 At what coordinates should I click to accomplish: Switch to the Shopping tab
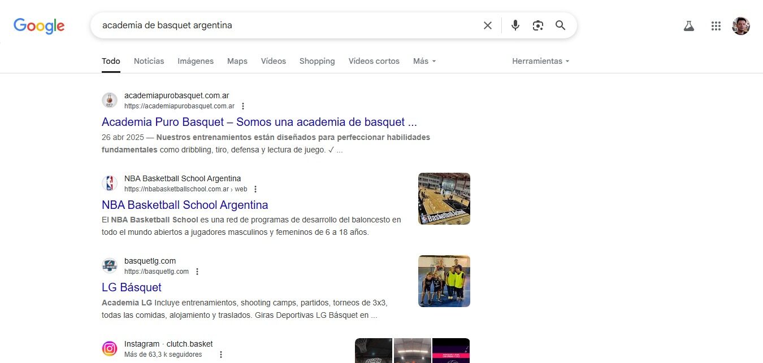tap(317, 61)
